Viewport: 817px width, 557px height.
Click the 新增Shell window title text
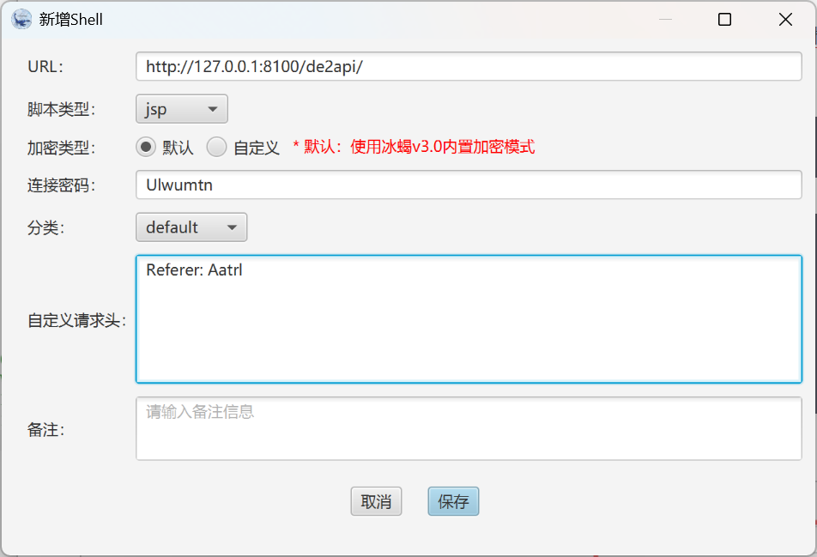[71, 19]
